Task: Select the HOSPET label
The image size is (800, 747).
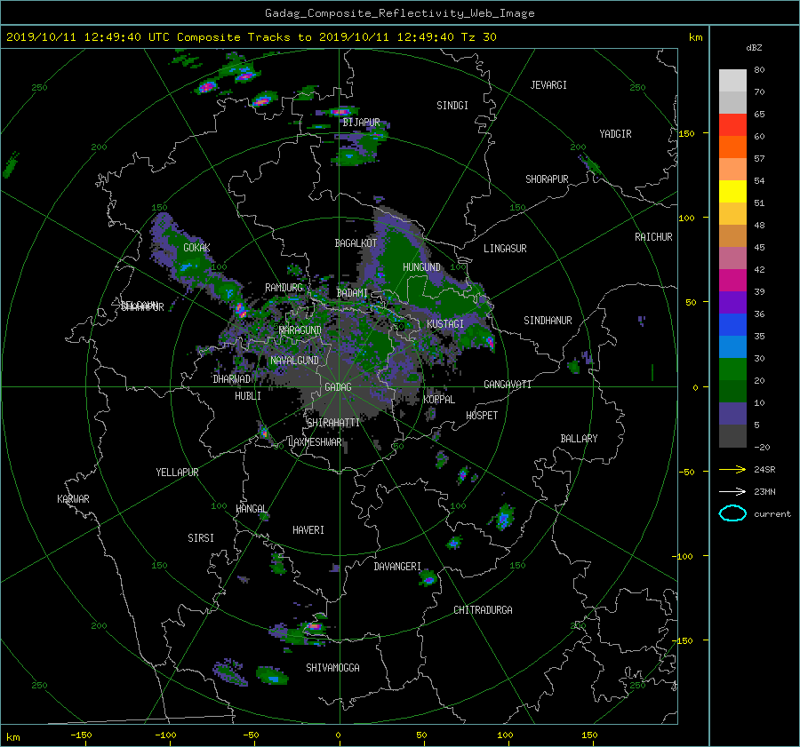Action: tap(482, 416)
